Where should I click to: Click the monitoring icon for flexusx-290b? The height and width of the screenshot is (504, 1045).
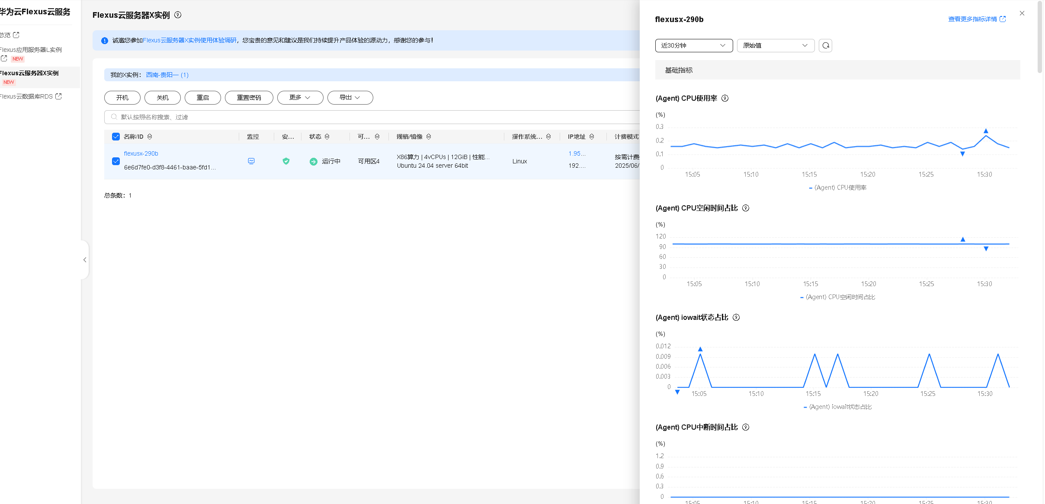click(x=251, y=161)
